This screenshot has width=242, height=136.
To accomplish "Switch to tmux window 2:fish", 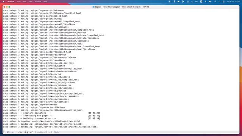I will pyautogui.click(x=55, y=132).
